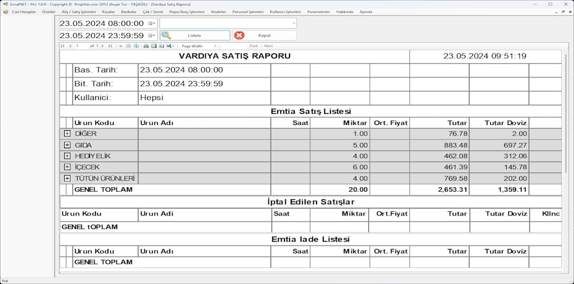Click the magnifier icon on Listele
The image size is (574, 284).
click(166, 36)
